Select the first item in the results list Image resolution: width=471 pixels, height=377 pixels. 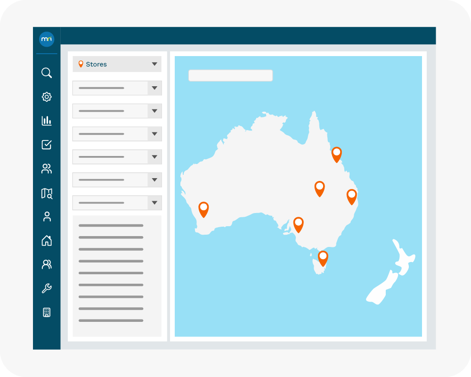111,226
